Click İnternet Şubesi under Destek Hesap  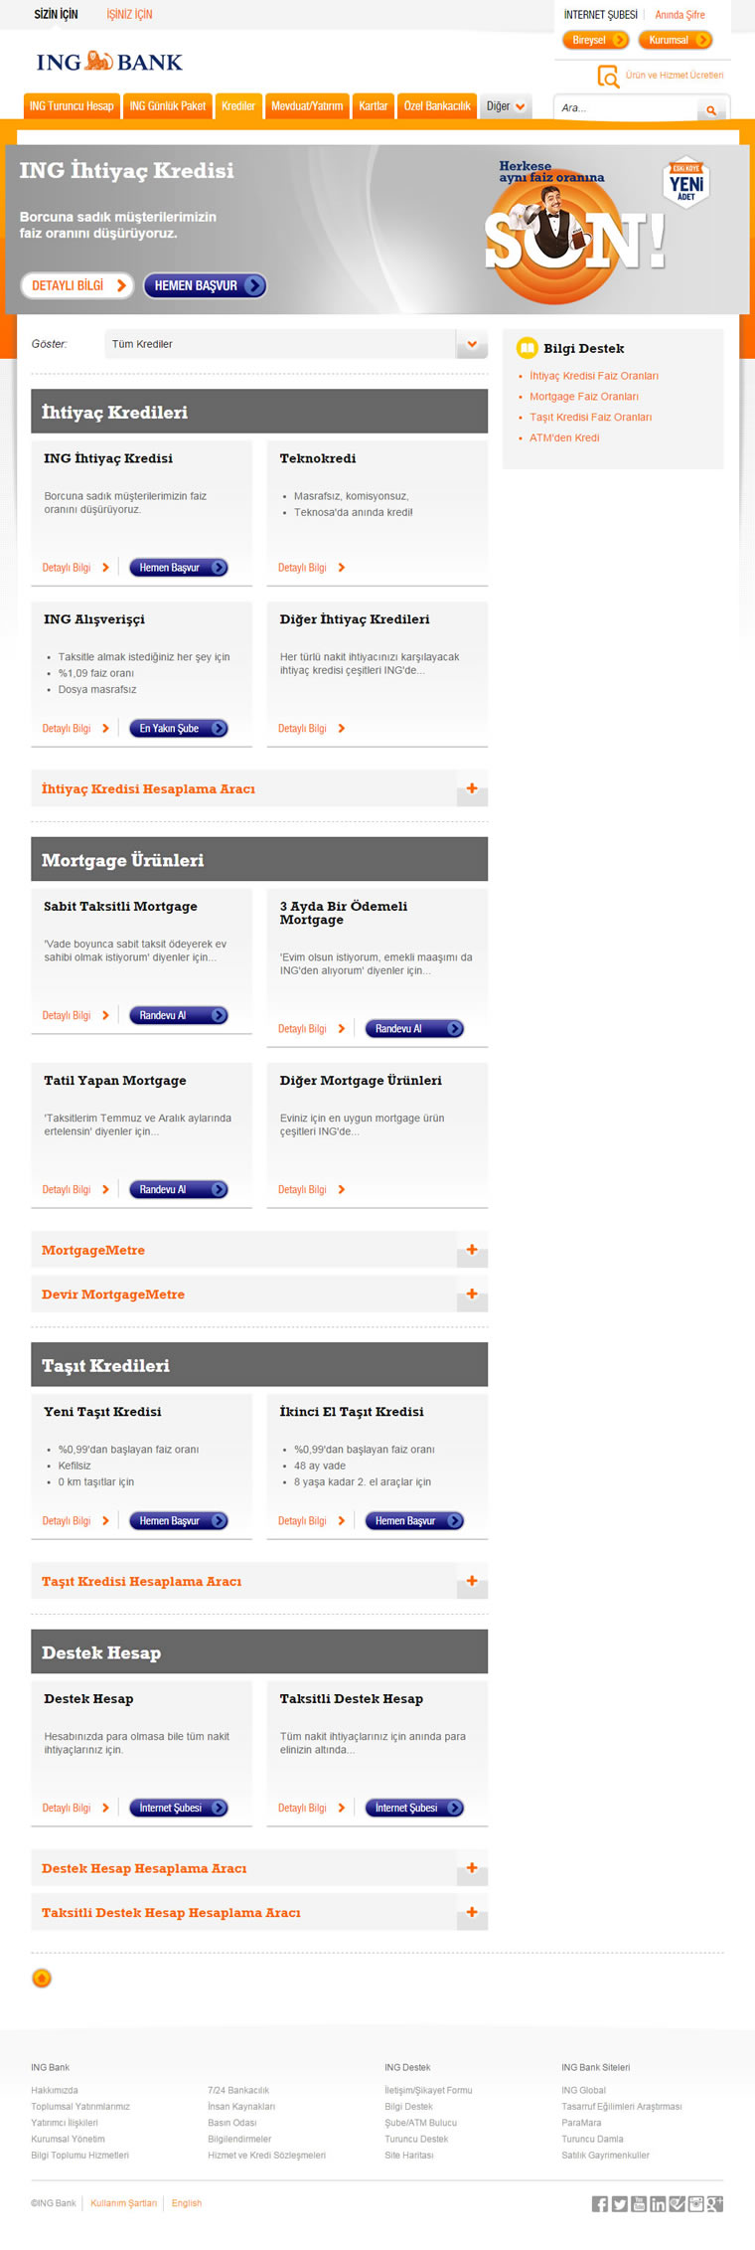(179, 1808)
